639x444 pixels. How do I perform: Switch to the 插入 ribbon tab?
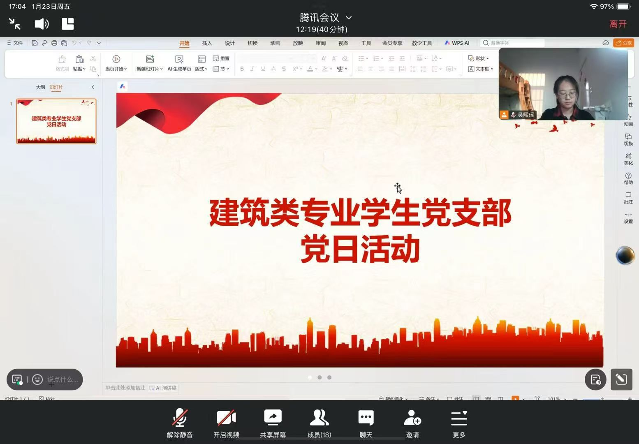click(207, 43)
